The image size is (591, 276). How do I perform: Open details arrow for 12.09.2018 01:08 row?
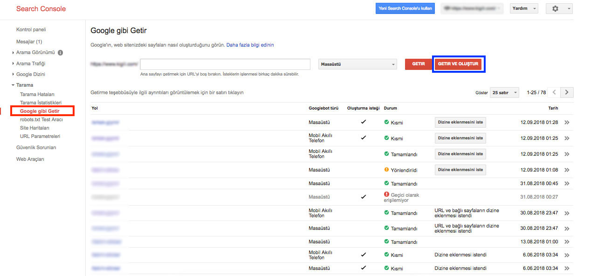click(567, 170)
